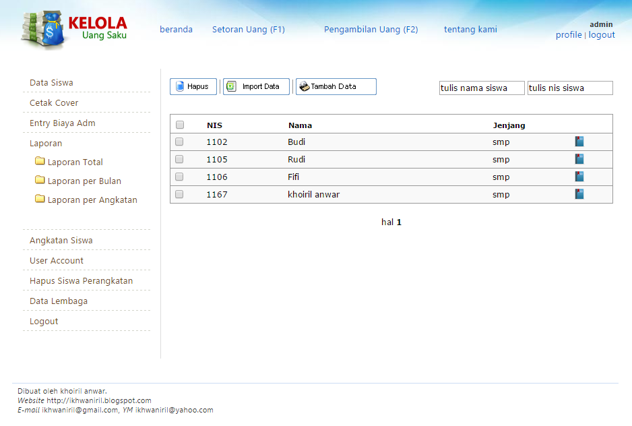The height and width of the screenshot is (426, 632).
Task: Click the name Budi in the table
Action: 296,142
